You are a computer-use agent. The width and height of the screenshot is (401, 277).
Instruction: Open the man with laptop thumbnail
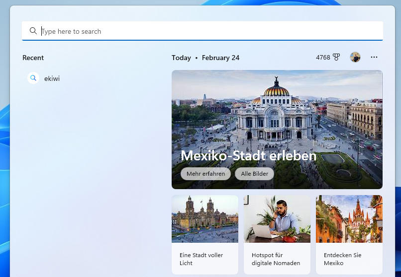click(277, 219)
